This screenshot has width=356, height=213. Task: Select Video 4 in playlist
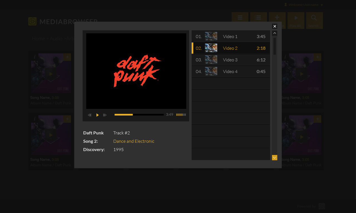tap(231, 71)
